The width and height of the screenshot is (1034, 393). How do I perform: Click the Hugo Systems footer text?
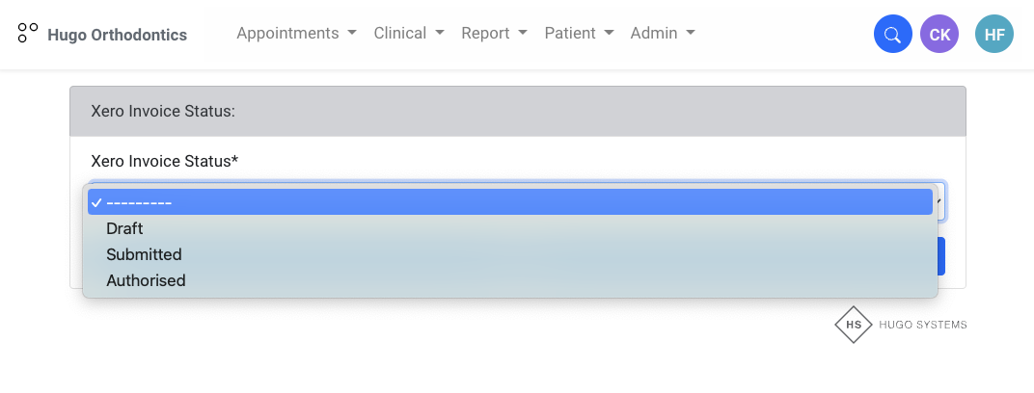(922, 325)
